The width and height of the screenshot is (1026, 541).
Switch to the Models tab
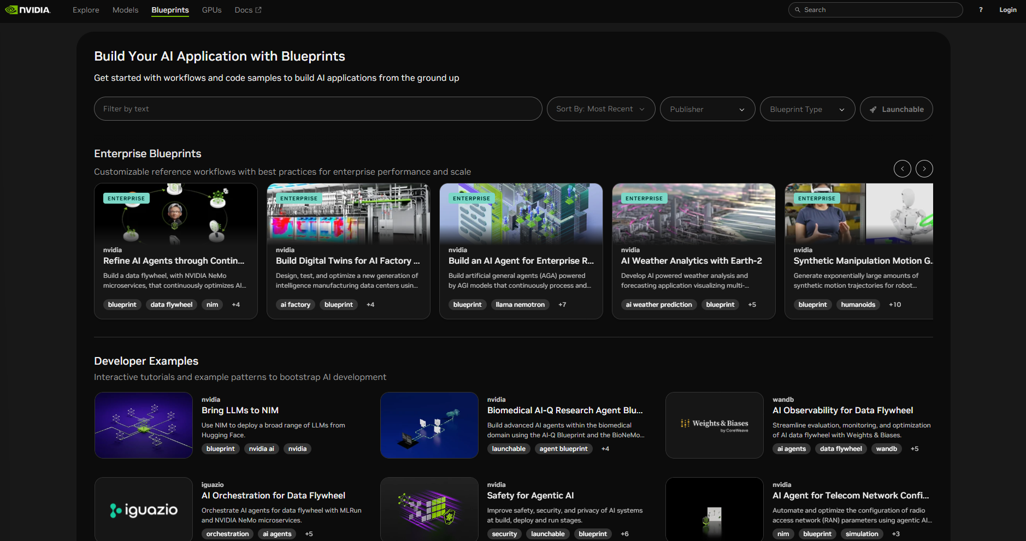[125, 10]
